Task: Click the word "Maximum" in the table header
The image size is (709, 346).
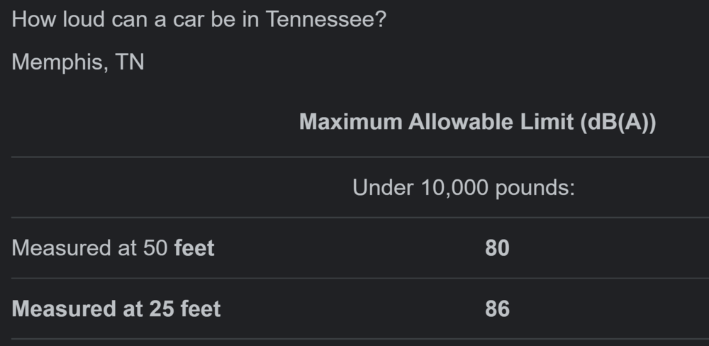Action: click(x=351, y=122)
